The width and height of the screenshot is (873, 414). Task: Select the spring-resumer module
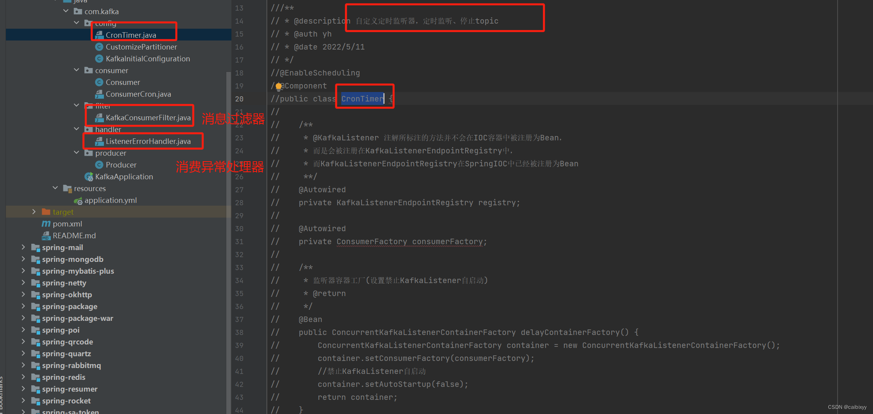pos(70,389)
